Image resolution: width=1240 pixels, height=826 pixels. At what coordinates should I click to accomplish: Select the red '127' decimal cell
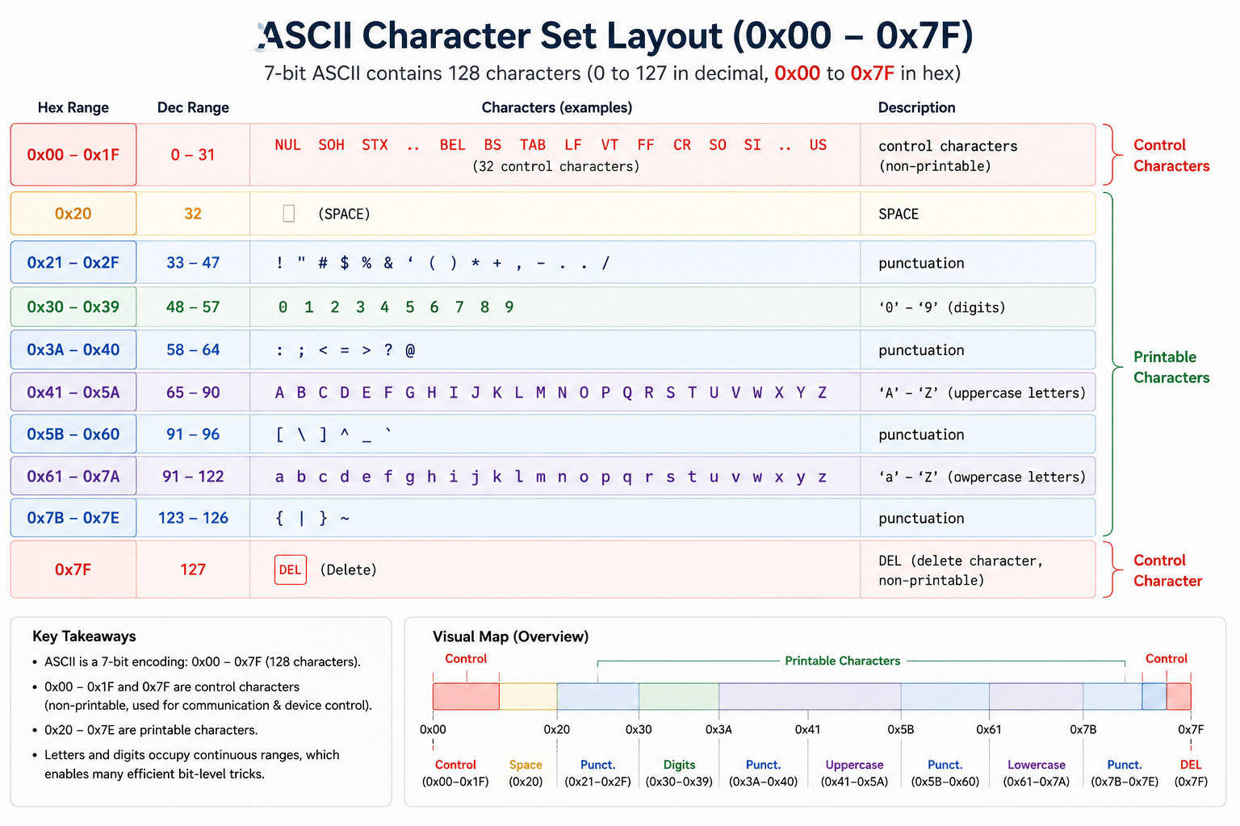pyautogui.click(x=193, y=569)
